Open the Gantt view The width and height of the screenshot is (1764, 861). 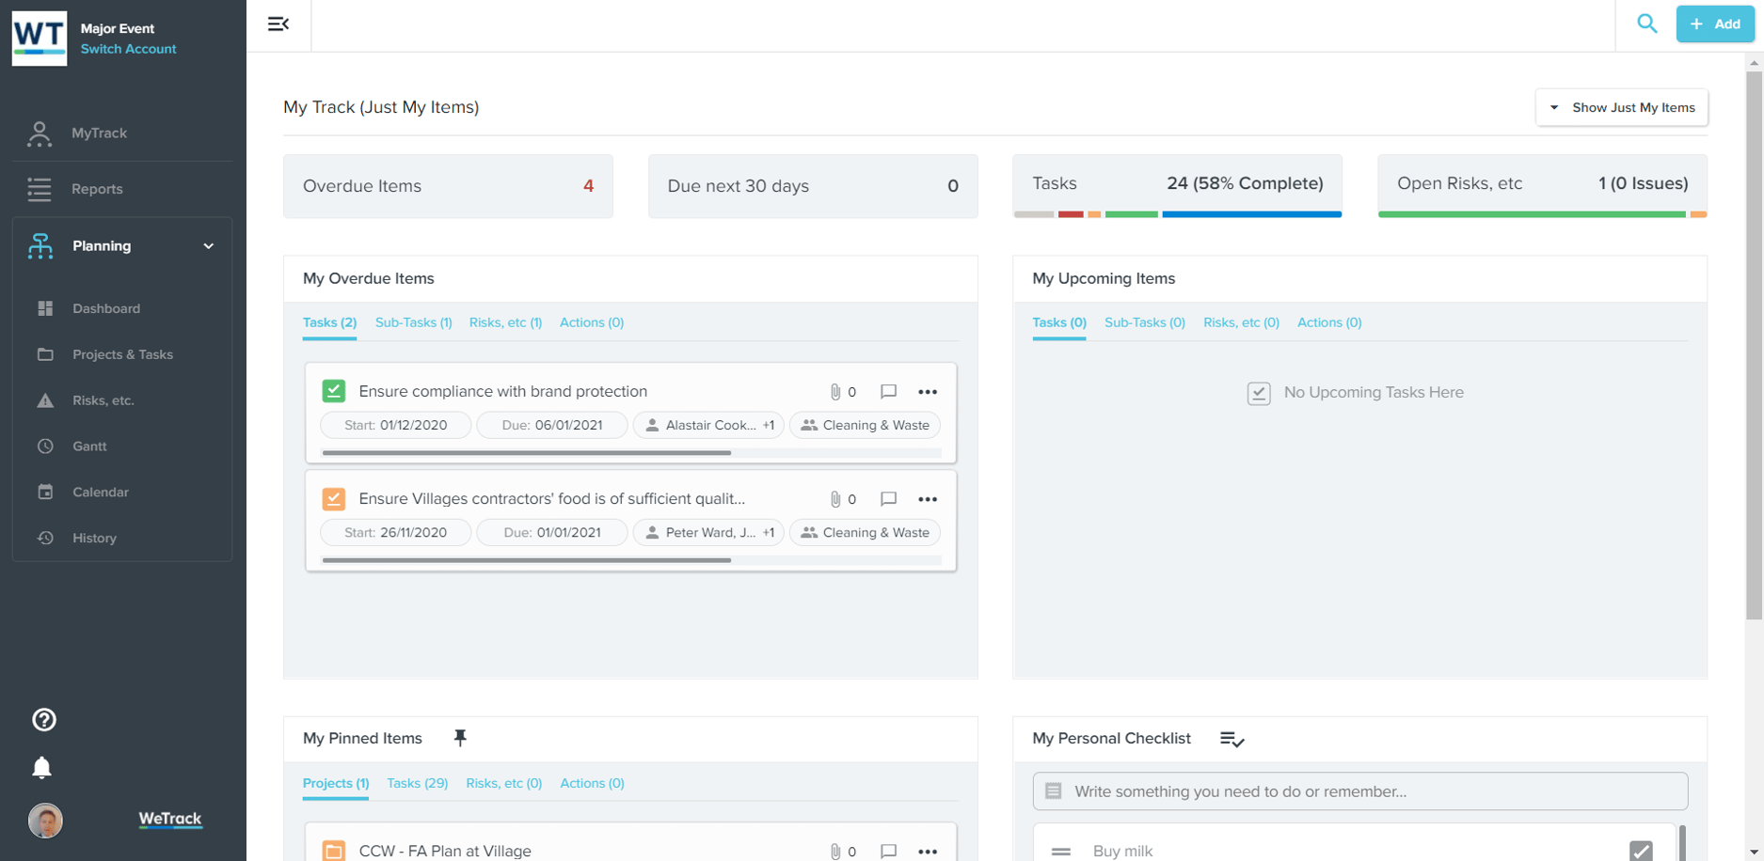coord(89,446)
